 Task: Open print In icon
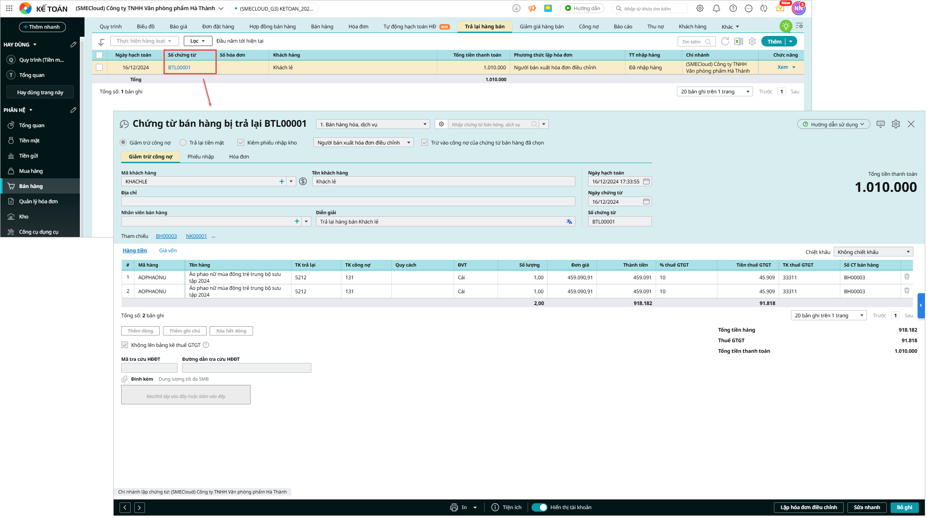pos(454,507)
